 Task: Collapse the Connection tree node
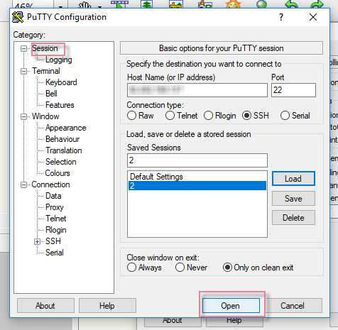click(23, 185)
